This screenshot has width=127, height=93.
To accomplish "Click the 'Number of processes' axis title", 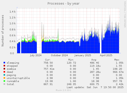I will 3,31.
